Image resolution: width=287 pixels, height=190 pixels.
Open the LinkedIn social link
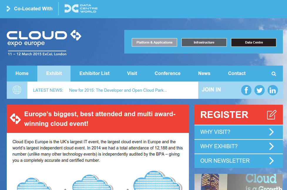(x=273, y=90)
